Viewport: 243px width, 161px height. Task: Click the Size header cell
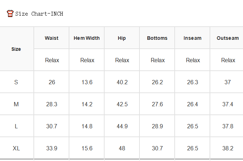coord(16,49)
